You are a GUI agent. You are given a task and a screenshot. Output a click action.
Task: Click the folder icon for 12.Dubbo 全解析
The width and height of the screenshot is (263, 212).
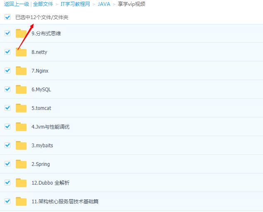[x=21, y=183]
